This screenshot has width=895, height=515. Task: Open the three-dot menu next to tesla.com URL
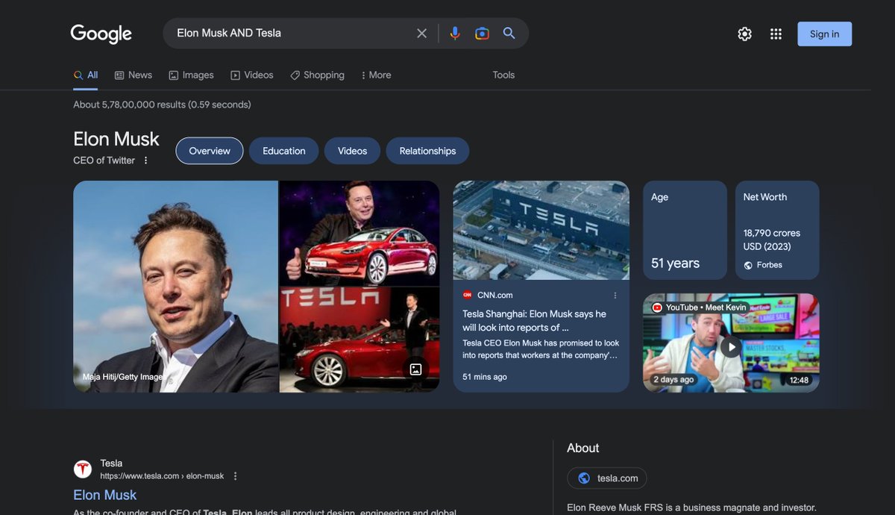coord(236,476)
